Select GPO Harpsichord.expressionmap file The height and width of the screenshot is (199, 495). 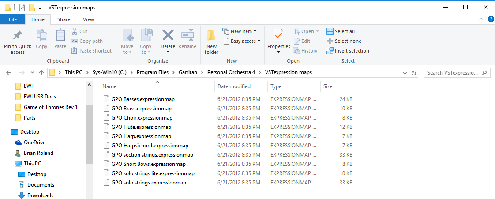pos(150,146)
